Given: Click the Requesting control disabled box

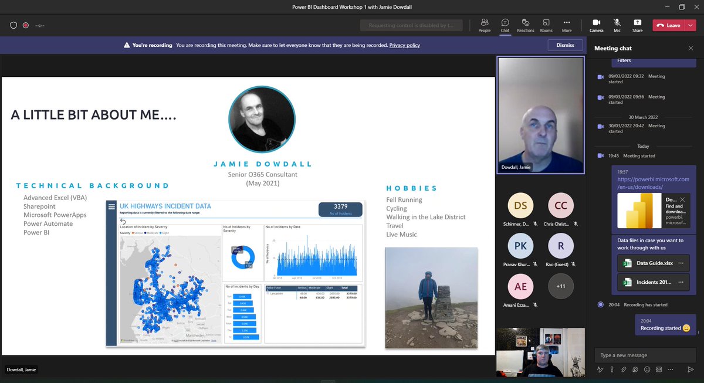Looking at the screenshot, I should coord(411,25).
